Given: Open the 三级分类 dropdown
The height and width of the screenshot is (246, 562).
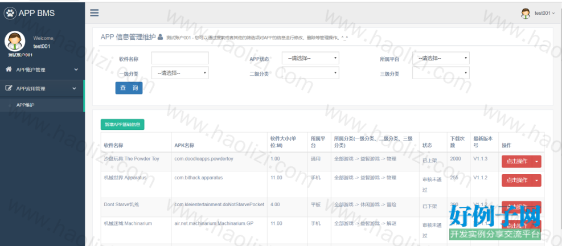Looking at the screenshot, I should point(441,73).
